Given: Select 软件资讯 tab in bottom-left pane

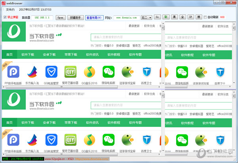Looking at the screenshot, I should (92, 122).
